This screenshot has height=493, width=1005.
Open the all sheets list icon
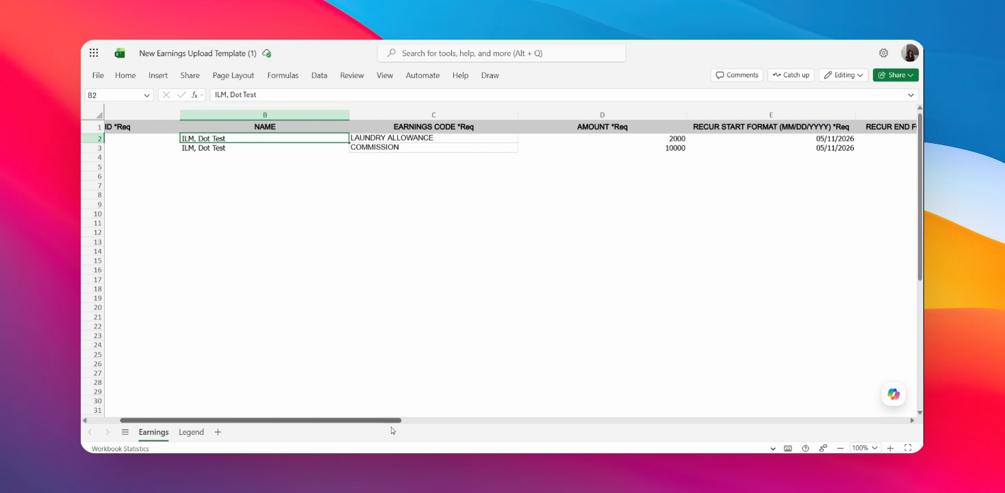click(x=125, y=432)
